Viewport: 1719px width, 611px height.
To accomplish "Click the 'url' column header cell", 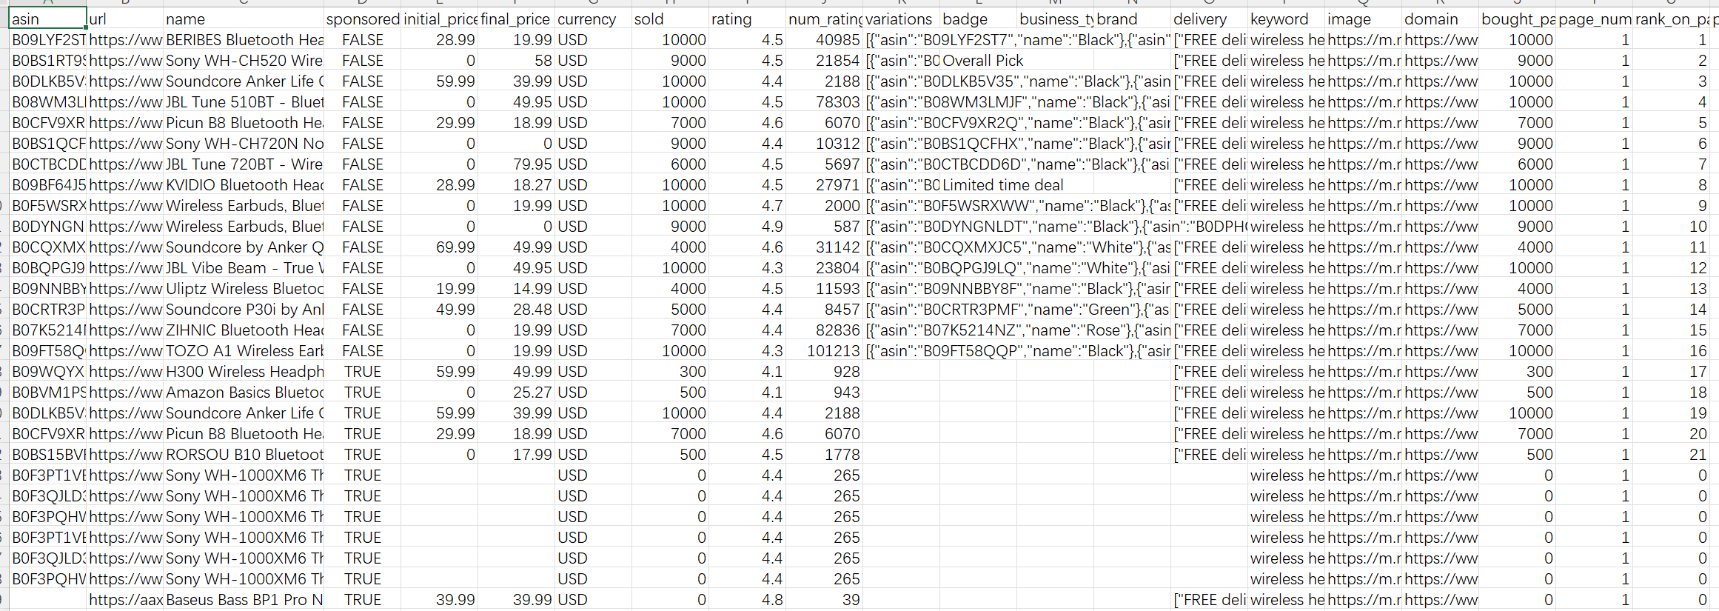I will 125,19.
